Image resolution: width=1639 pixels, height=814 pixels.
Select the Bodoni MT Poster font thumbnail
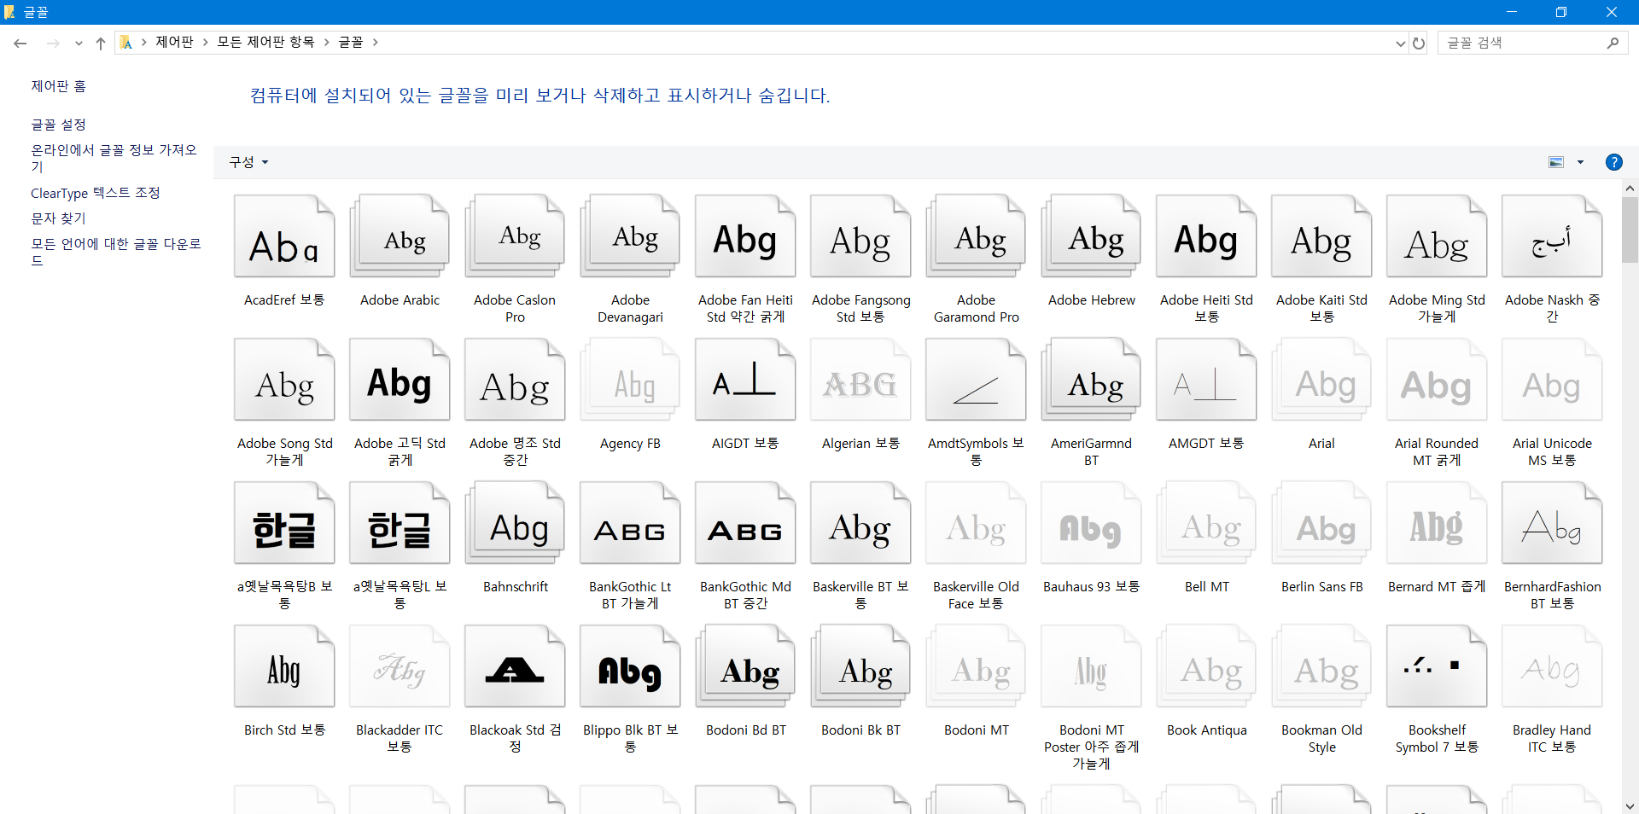[x=1091, y=666]
